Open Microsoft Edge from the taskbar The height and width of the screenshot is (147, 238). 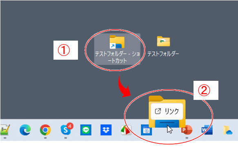(x=25, y=130)
